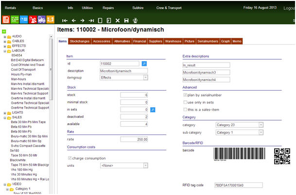Viewport: 296px width, 195px height.
Task: Switch to Financial tab
Action: [139, 41]
